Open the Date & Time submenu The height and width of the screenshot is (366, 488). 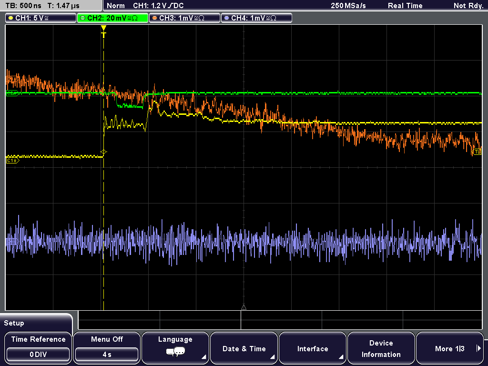pos(244,347)
